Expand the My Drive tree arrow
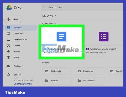 [x=5, y=28]
